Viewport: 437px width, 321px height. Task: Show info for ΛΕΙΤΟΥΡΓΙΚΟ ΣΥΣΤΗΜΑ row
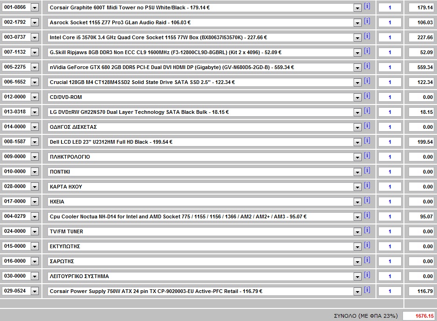point(367,275)
